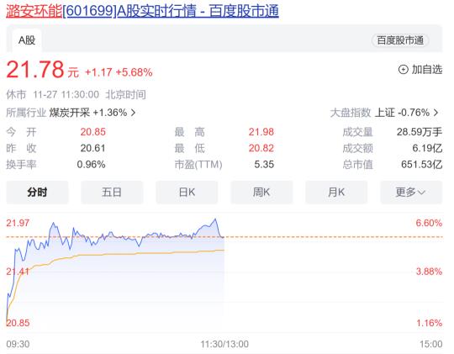Open the 更多 chart dropdown
This screenshot has height=354, width=454.
[x=411, y=192]
